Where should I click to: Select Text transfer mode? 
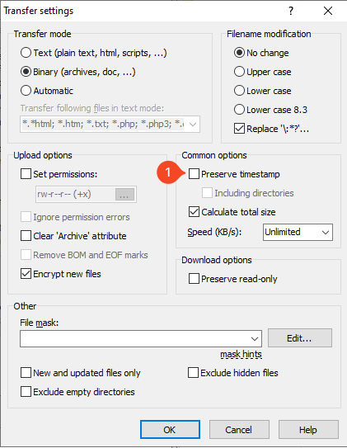click(26, 53)
